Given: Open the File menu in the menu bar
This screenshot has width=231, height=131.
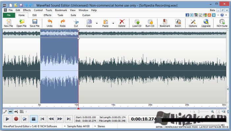Looking at the screenshot, I should point(11,10).
